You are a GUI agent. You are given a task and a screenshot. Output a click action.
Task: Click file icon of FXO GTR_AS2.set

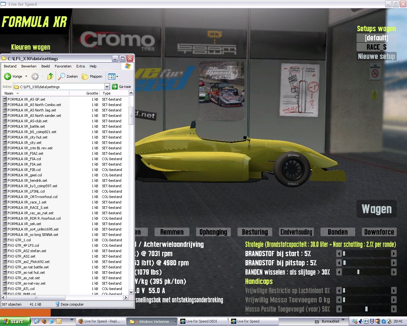[x=5, y=256]
